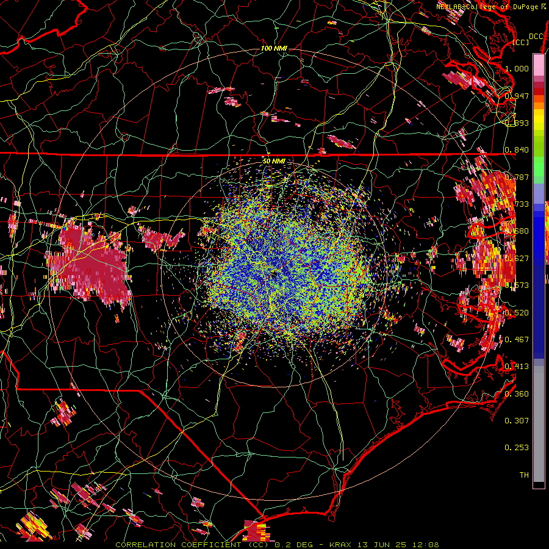549x549 pixels.
Task: Click the CORRELATION COEFFICIENT (CC) caption text
Action: click(192, 545)
